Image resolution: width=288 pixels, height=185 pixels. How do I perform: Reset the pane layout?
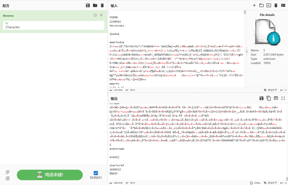[x=283, y=5]
